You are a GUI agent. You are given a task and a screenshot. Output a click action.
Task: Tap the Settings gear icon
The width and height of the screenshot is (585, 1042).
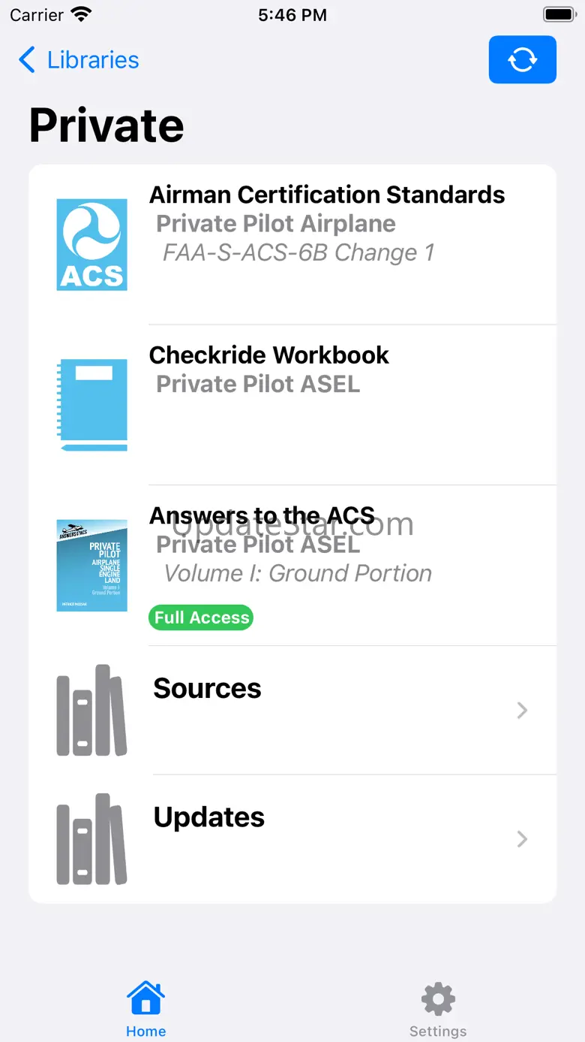coord(438,998)
